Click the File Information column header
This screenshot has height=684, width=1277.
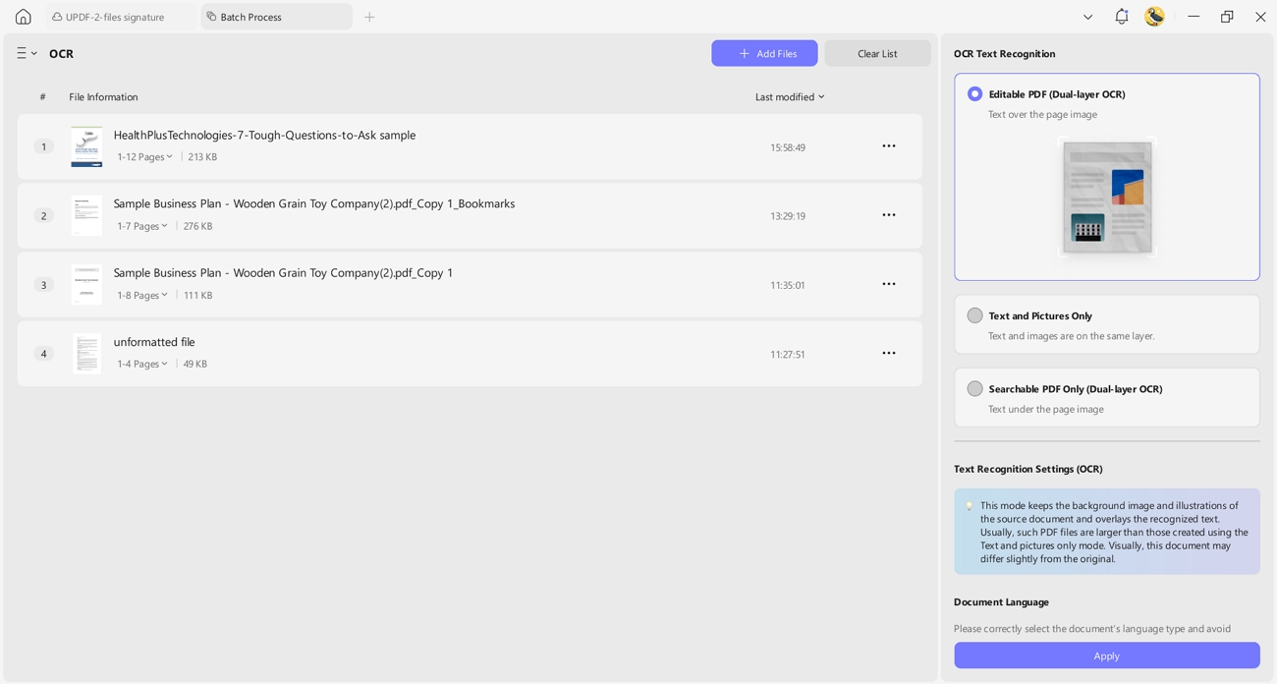point(103,96)
